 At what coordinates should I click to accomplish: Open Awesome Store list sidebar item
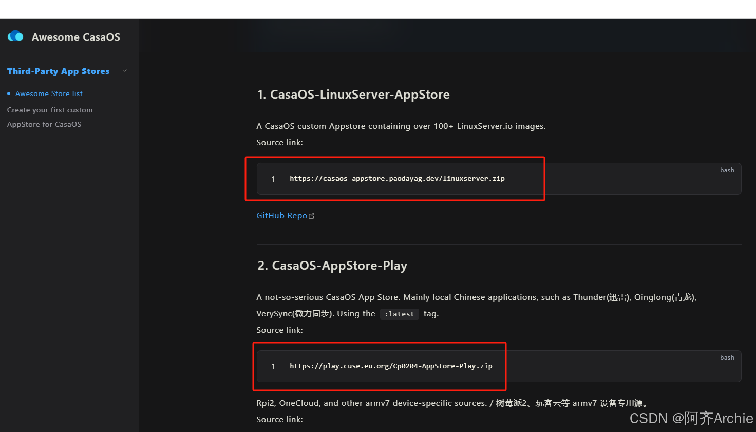click(x=49, y=93)
